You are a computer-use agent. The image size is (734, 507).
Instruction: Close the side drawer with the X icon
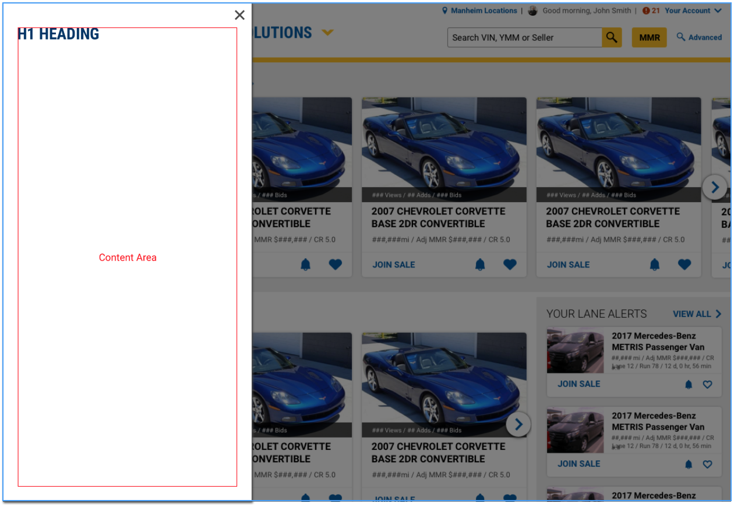coord(239,15)
